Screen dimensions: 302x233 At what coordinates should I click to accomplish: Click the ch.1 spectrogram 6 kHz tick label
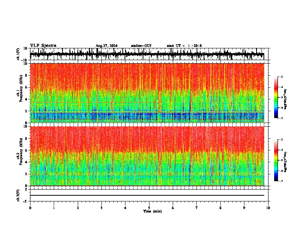(27, 88)
